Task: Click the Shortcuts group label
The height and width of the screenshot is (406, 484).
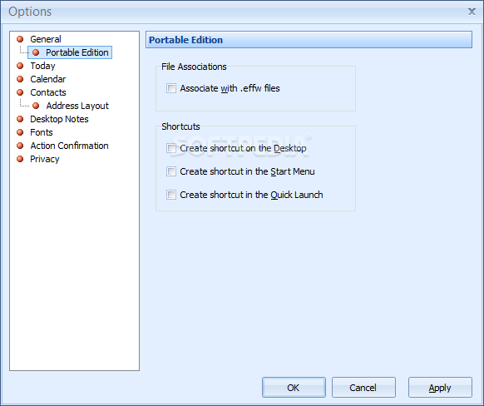Action: tap(180, 126)
